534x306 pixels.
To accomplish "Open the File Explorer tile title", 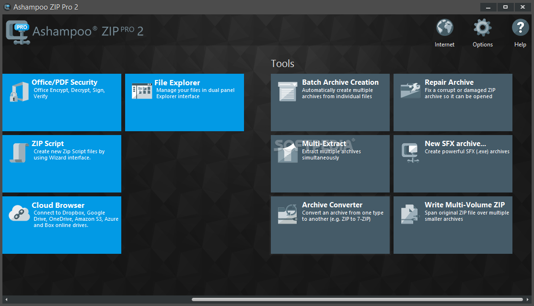I will click(177, 83).
